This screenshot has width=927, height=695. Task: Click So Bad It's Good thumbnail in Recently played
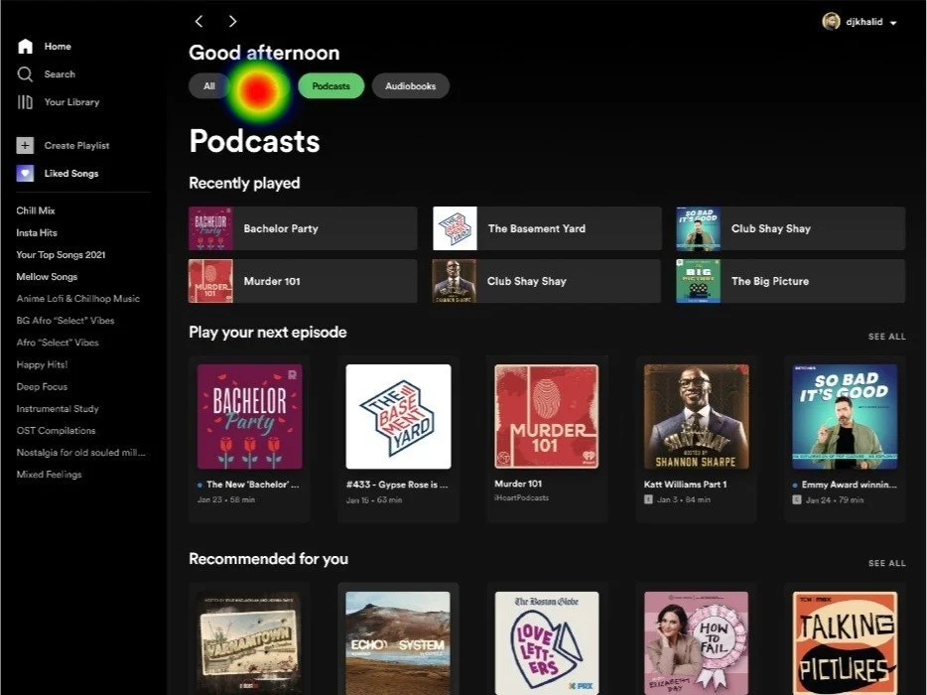698,228
